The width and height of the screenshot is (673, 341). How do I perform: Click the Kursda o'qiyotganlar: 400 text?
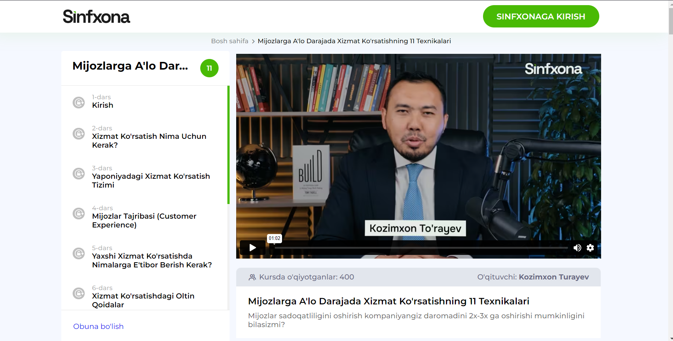pos(307,277)
